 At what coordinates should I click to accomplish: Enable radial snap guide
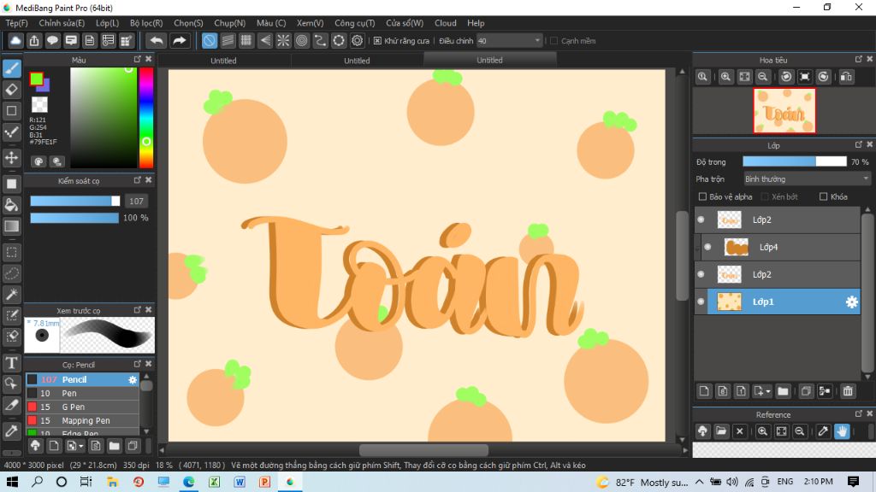(x=283, y=41)
